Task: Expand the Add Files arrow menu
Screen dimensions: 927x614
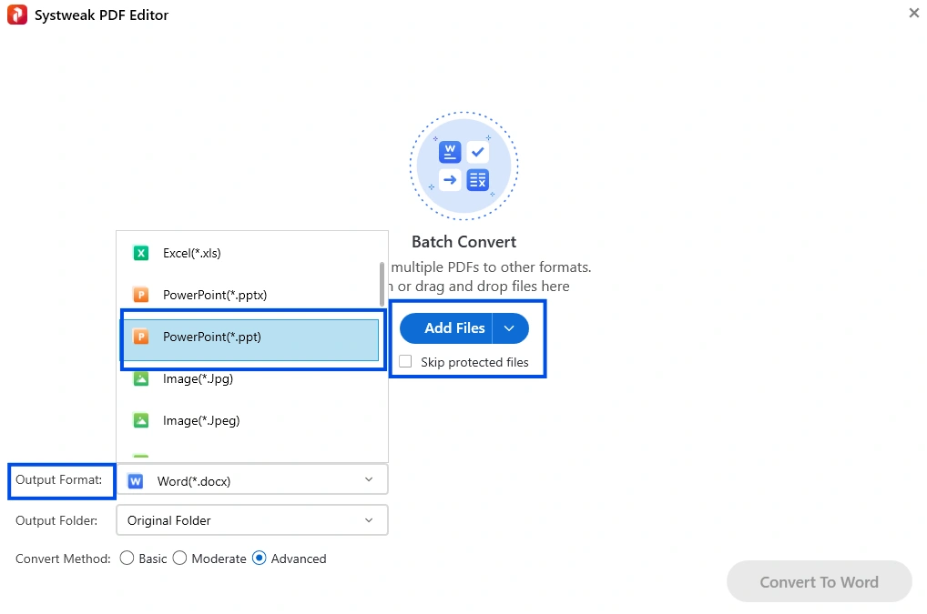Action: (510, 328)
